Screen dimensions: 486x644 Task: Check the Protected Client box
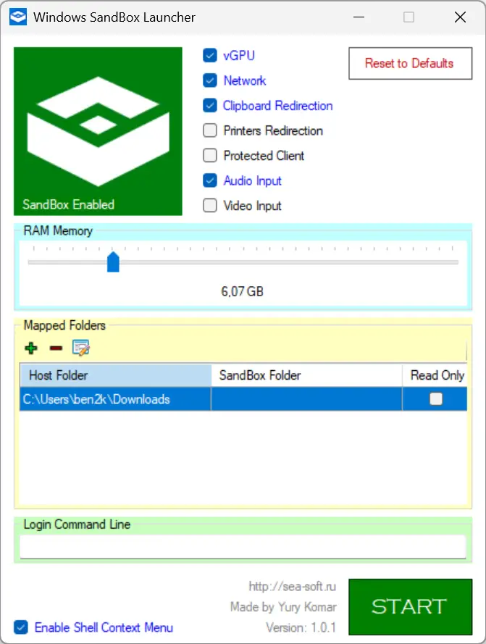pos(210,156)
